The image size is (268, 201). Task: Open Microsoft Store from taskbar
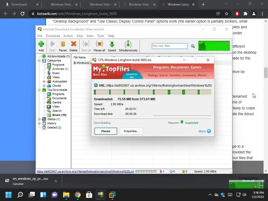click(x=89, y=195)
